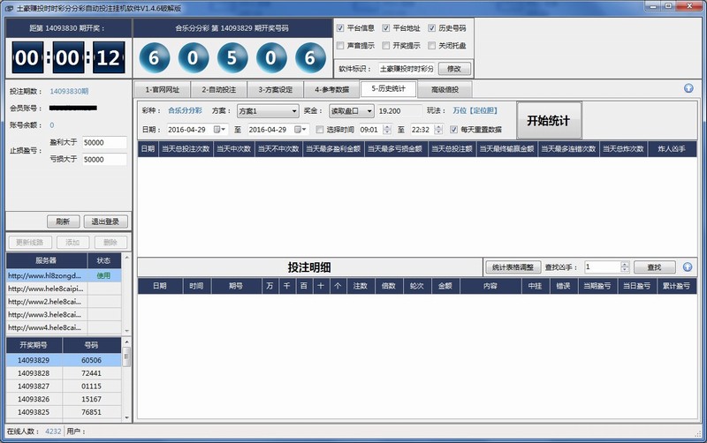Click the app icon in the title bar

pos(8,6)
